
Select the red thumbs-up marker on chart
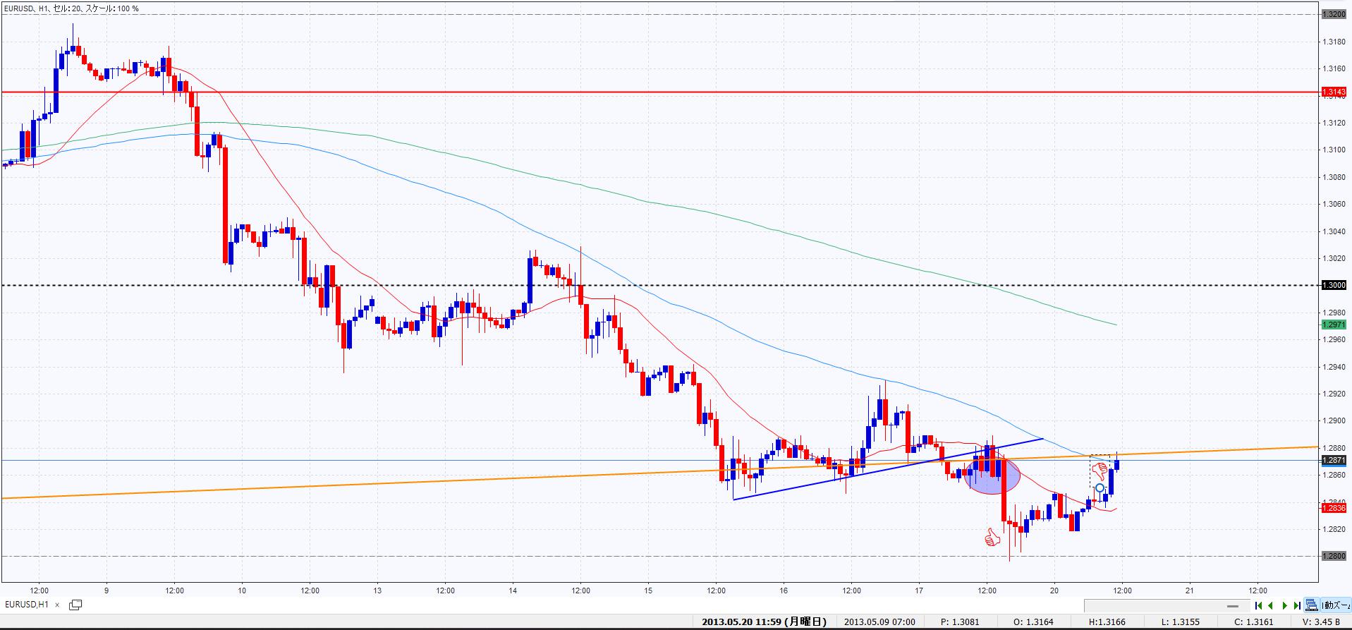tap(992, 540)
